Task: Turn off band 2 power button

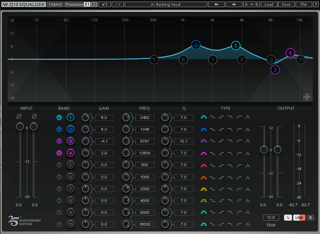Action: coord(59,129)
